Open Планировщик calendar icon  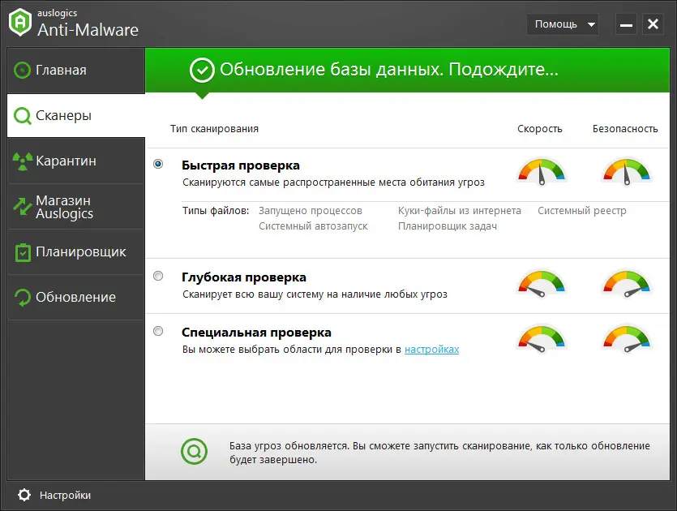click(x=20, y=251)
